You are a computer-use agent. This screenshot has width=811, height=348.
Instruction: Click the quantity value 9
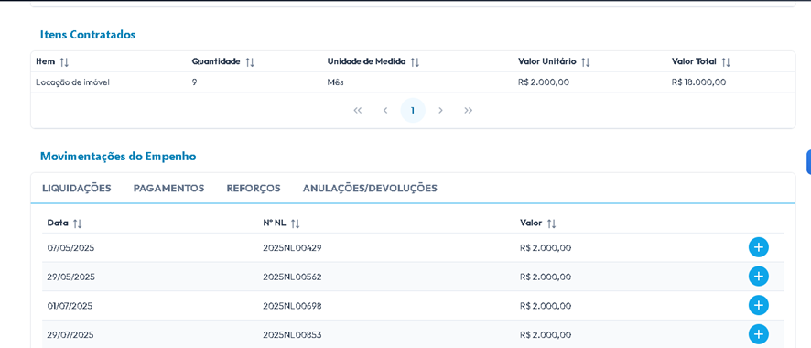tap(194, 82)
